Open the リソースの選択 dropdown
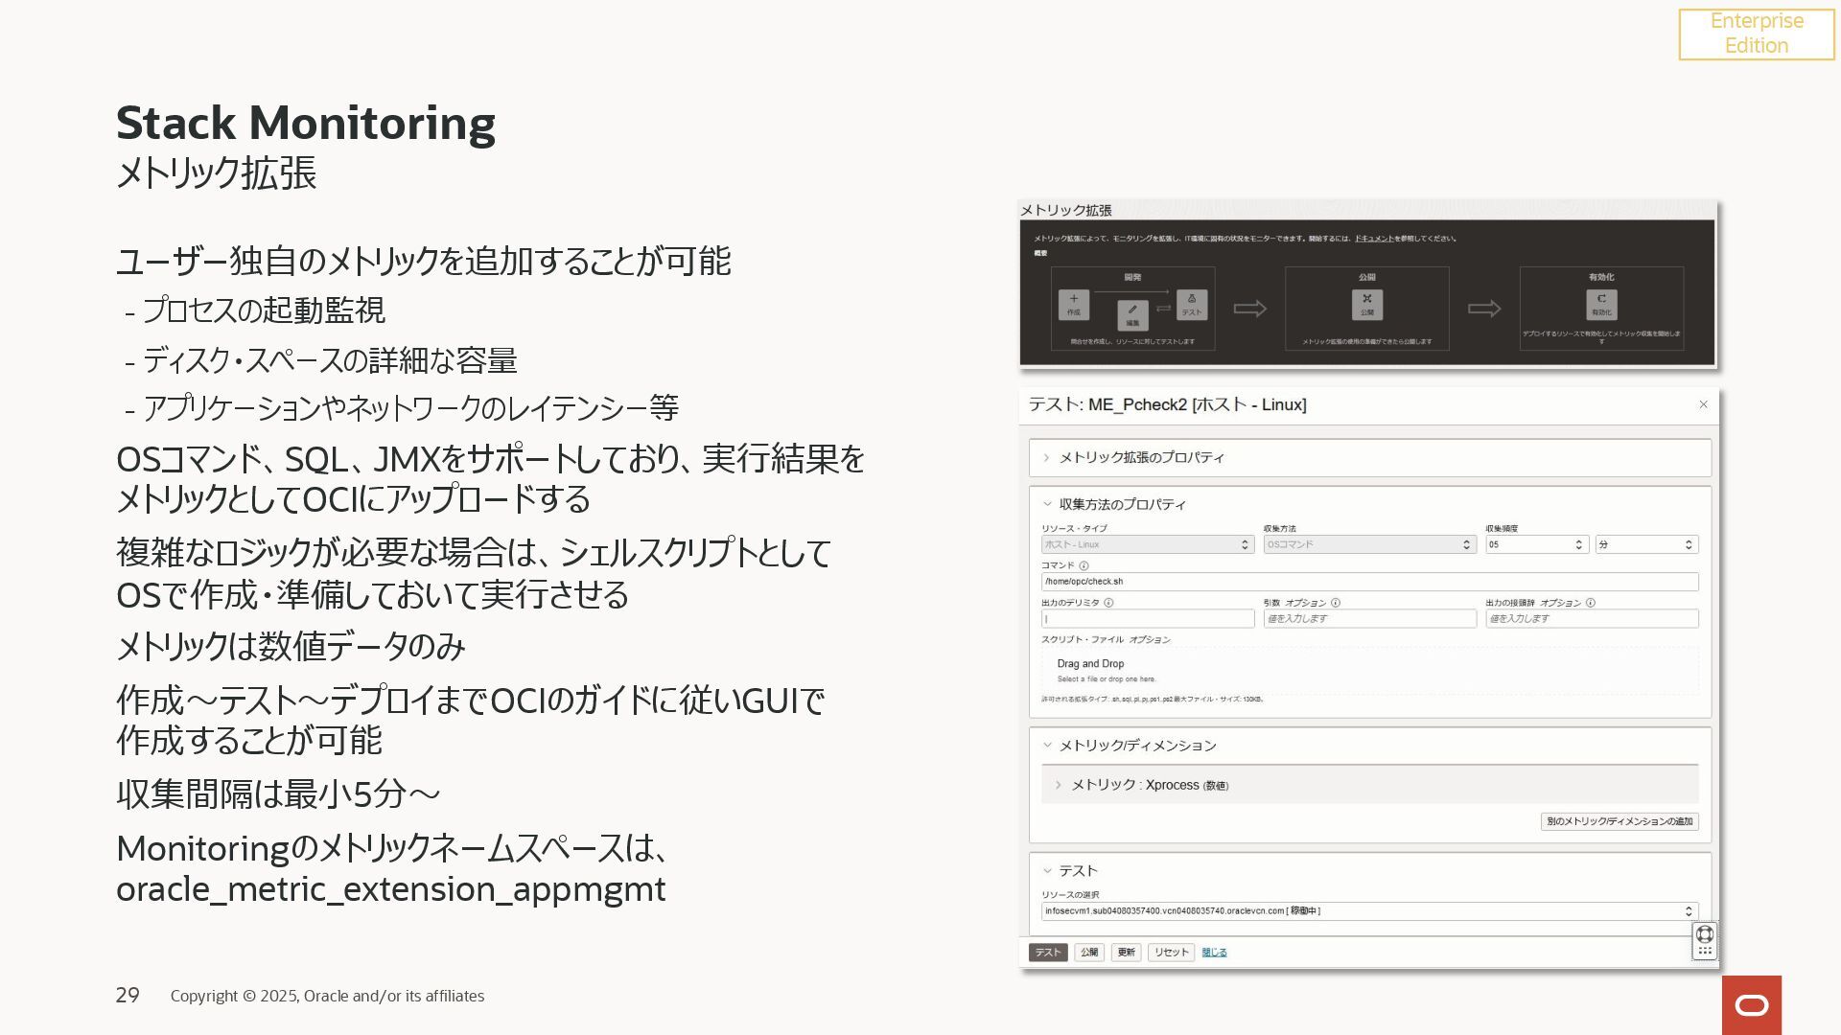Image resolution: width=1841 pixels, height=1035 pixels. 1369,911
